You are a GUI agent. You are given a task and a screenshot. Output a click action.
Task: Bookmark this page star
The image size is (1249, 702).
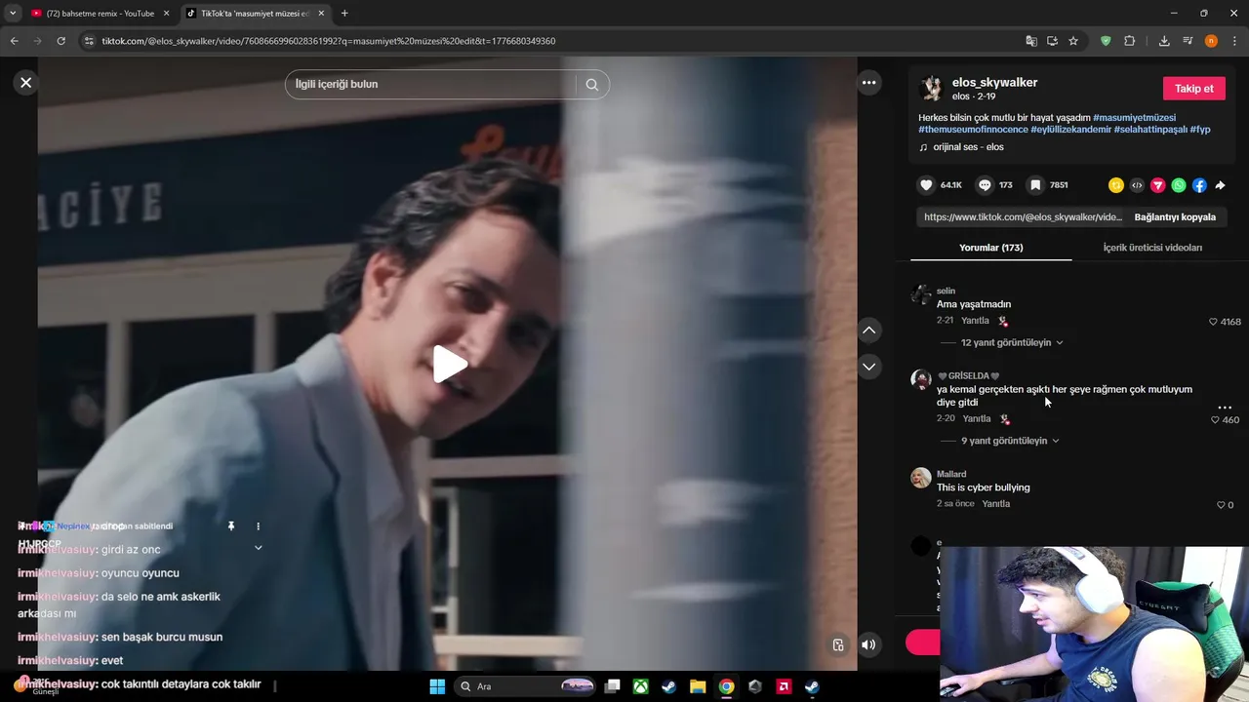[1073, 41]
